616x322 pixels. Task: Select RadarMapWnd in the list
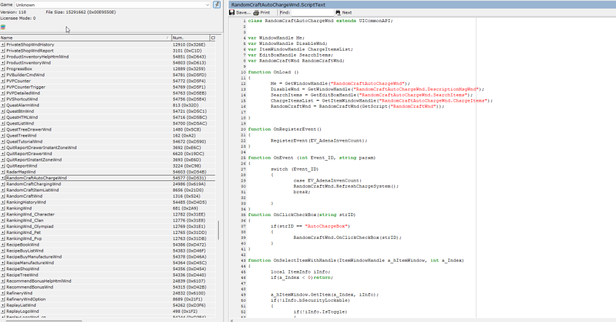(x=22, y=172)
